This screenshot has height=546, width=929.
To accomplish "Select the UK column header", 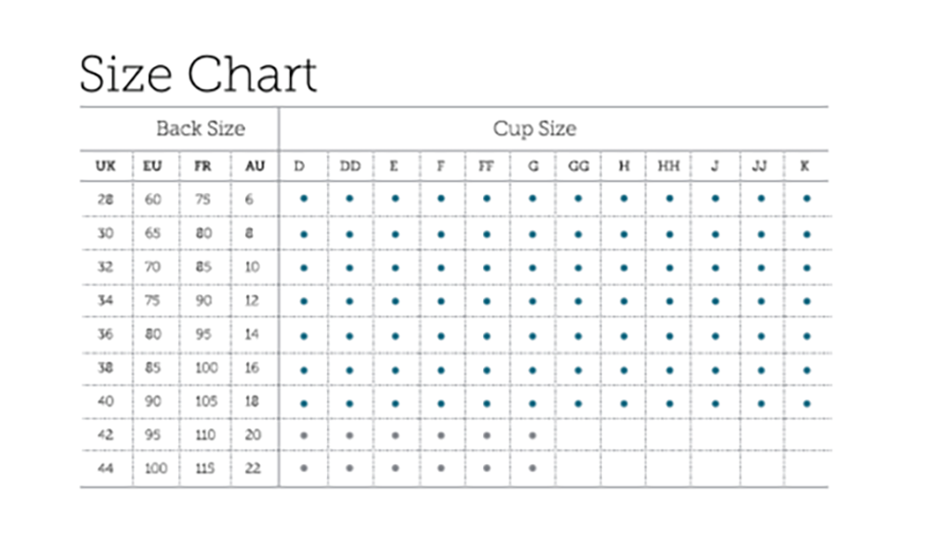I will pyautogui.click(x=105, y=166).
